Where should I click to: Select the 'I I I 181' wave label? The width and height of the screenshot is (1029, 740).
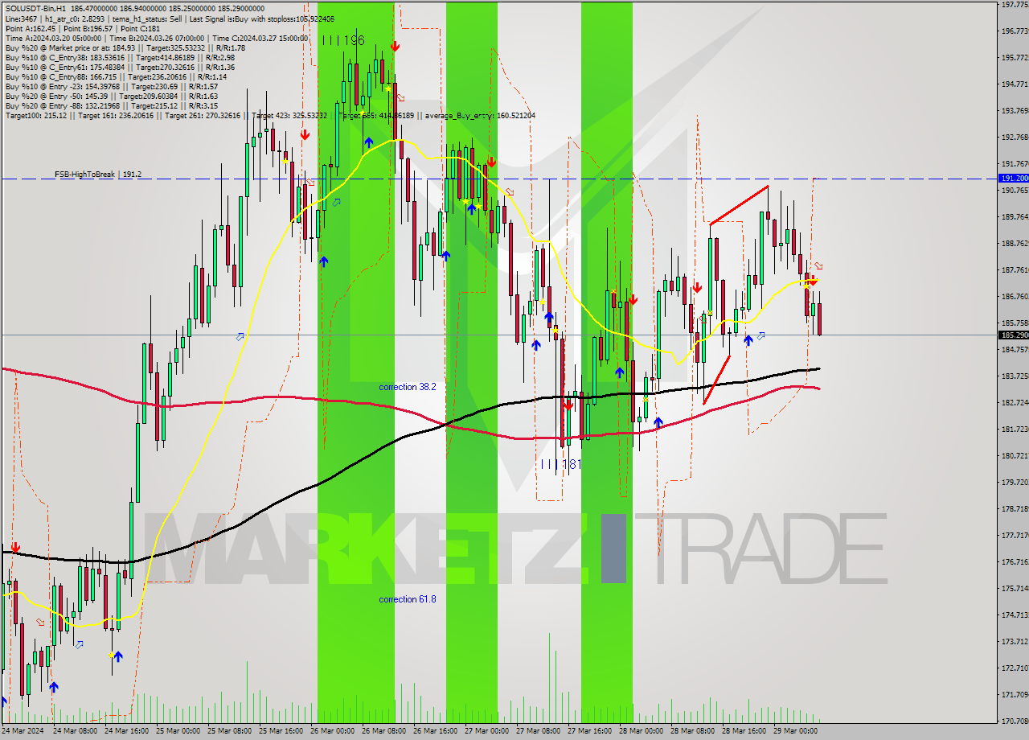[560, 464]
